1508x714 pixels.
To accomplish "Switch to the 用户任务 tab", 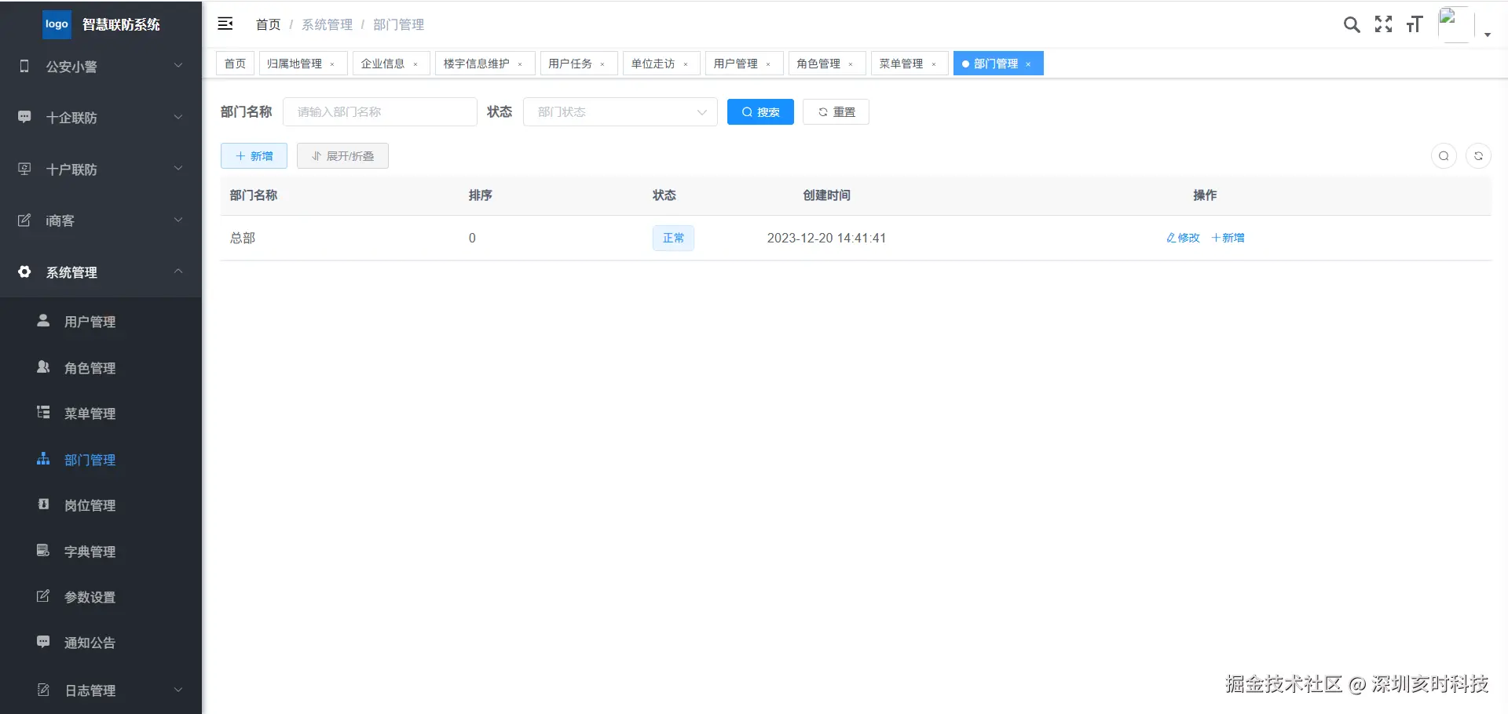I will click(x=570, y=64).
